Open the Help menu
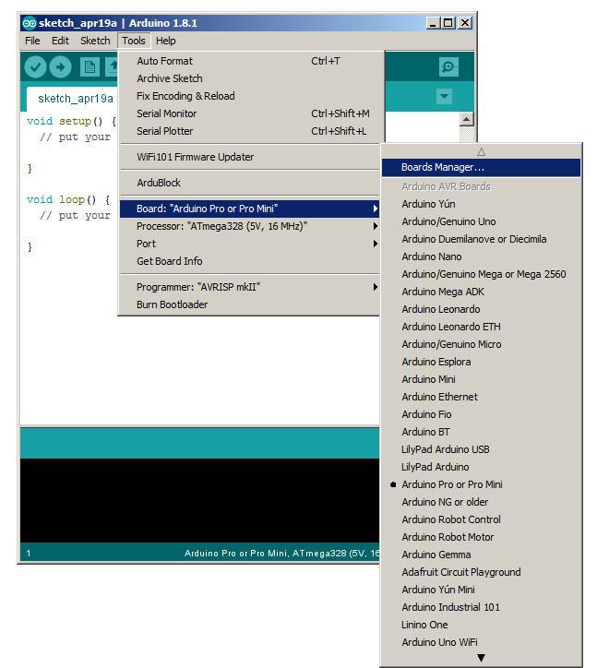 pos(166,41)
